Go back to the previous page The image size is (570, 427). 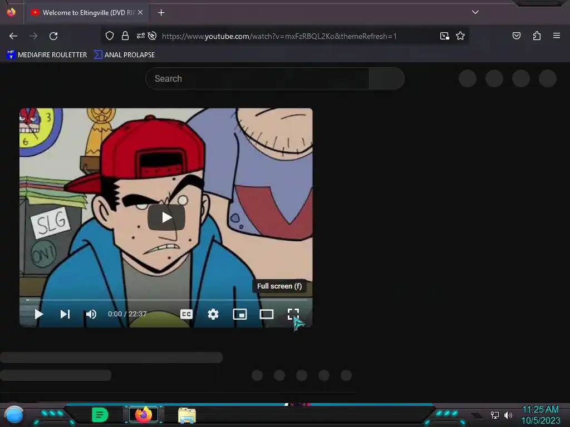click(13, 36)
